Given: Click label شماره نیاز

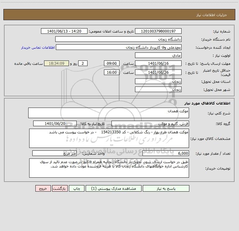Looking at the screenshot, I should (222, 32).
